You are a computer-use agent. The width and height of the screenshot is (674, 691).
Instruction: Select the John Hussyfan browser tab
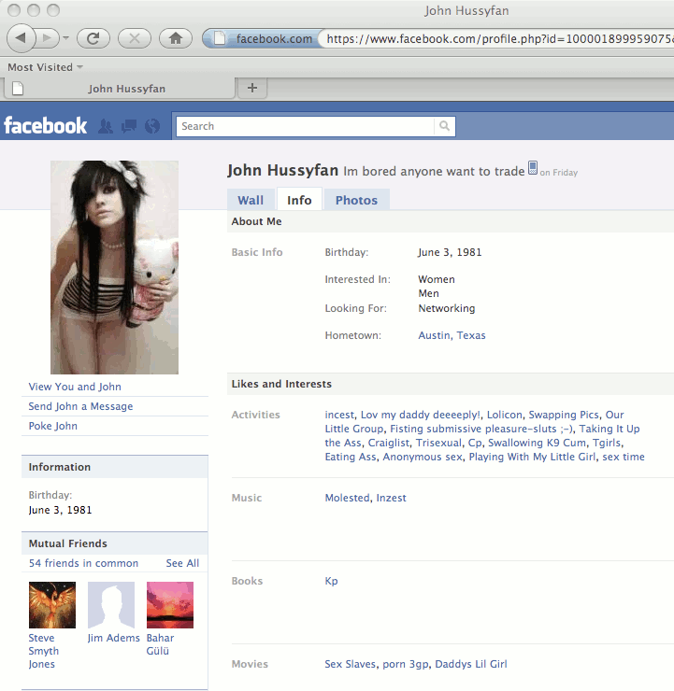119,89
